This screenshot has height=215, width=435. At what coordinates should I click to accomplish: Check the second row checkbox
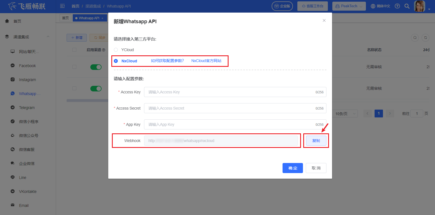tap(74, 88)
